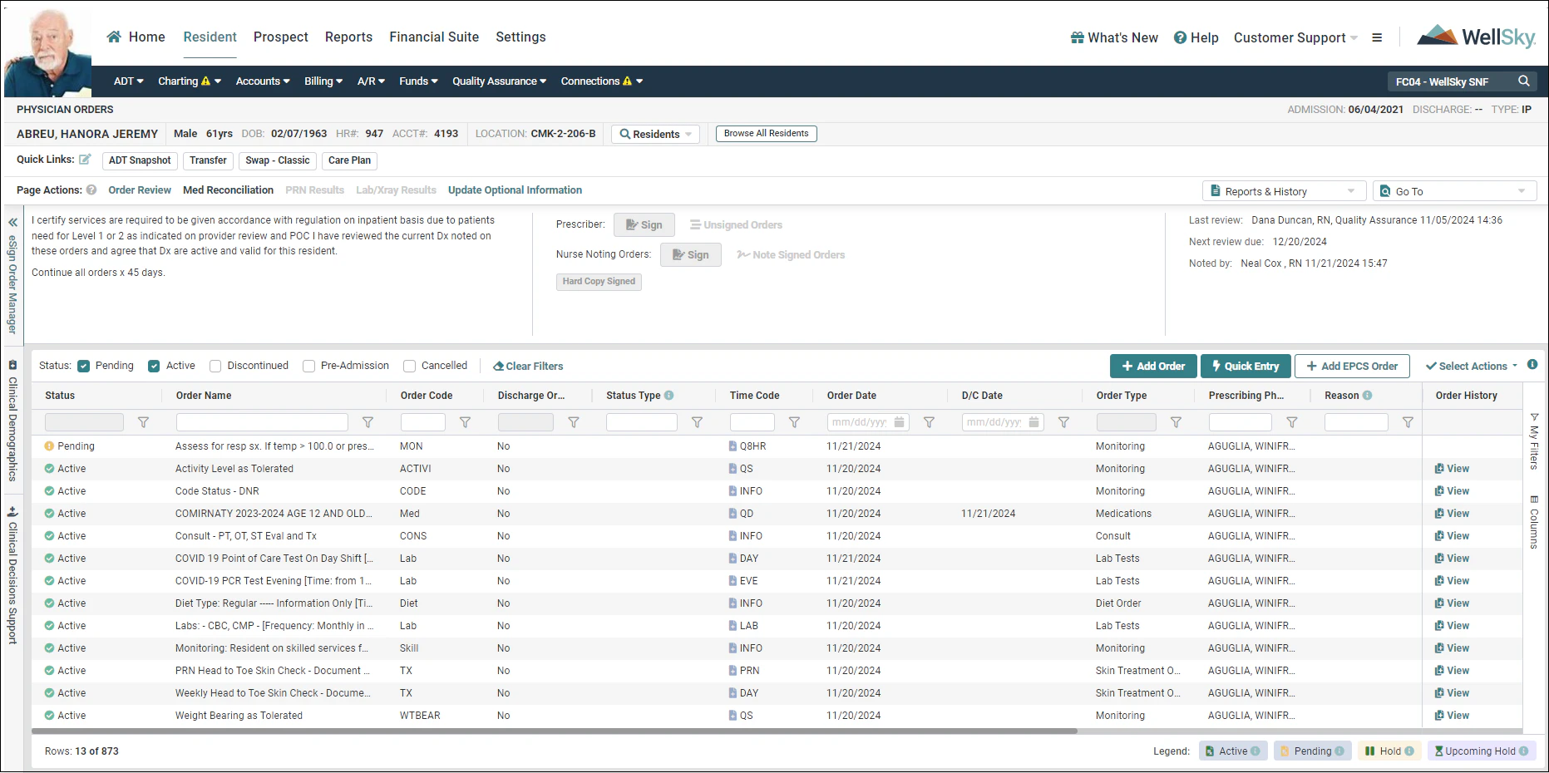The image size is (1549, 773).
Task: Check the Cancelled status checkbox
Action: click(409, 366)
